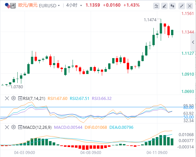Viewport: 196px width, 157px height.
Task: Click the 04-08 09:00 time label
Action: pyautogui.click(x=91, y=153)
